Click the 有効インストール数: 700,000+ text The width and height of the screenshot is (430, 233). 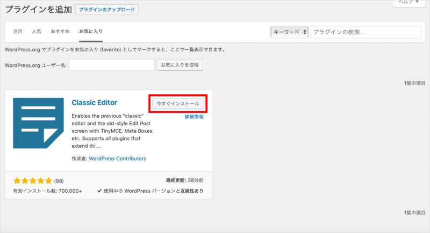[x=47, y=191]
